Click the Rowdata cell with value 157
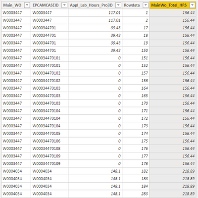 click(x=136, y=73)
